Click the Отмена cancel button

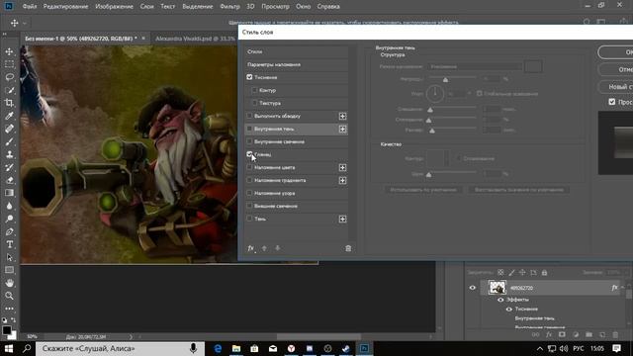pyautogui.click(x=615, y=69)
